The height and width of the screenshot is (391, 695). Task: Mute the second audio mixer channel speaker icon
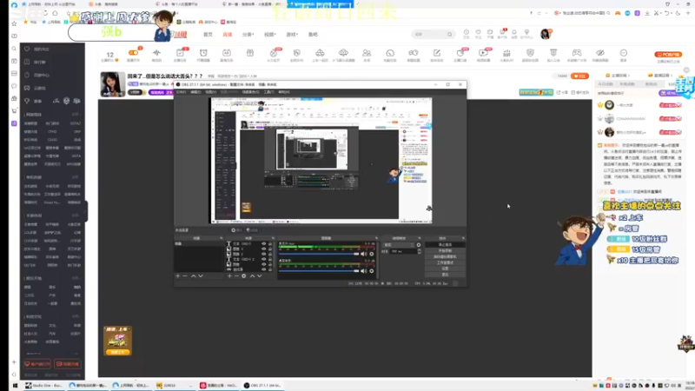(x=363, y=271)
